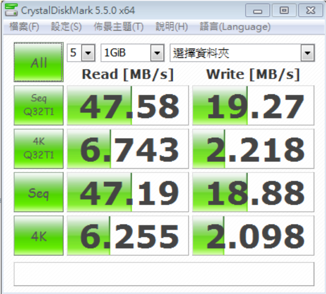Open the 語言(Language) menu

235,27
